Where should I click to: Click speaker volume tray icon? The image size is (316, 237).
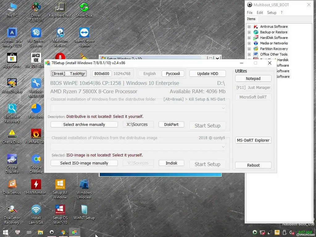[x=291, y=233]
